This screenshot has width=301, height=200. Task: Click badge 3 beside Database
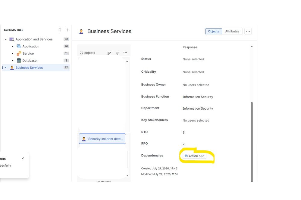pos(66,60)
